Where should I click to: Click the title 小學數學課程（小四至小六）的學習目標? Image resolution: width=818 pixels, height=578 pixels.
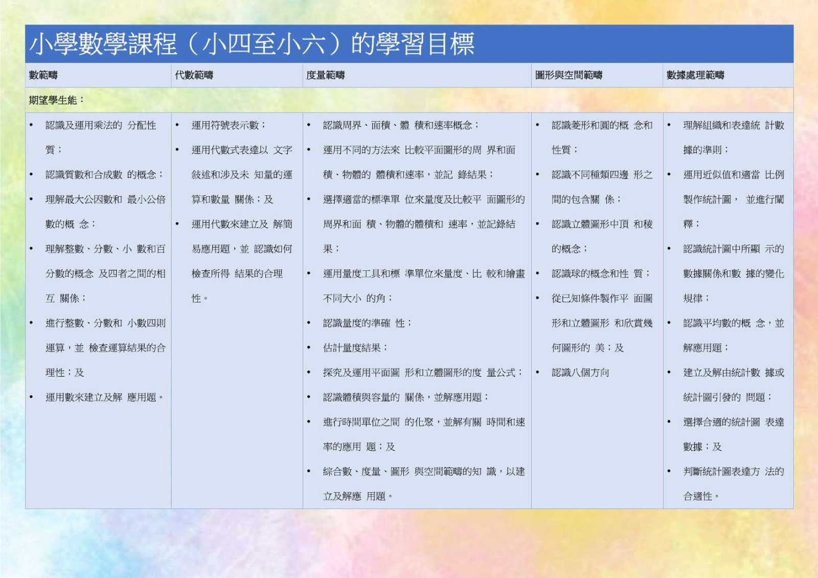click(x=252, y=44)
